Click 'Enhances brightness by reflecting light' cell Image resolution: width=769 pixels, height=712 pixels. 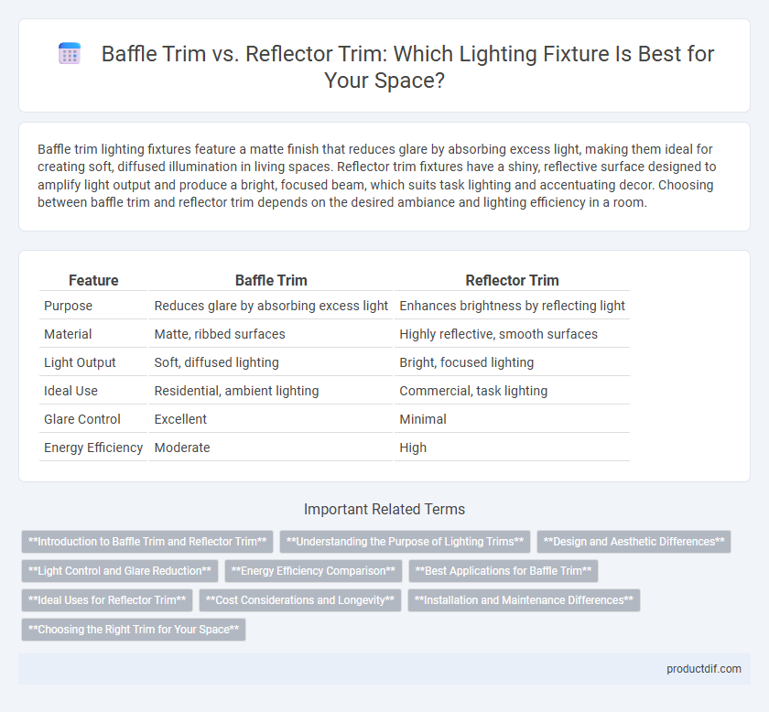click(x=512, y=306)
